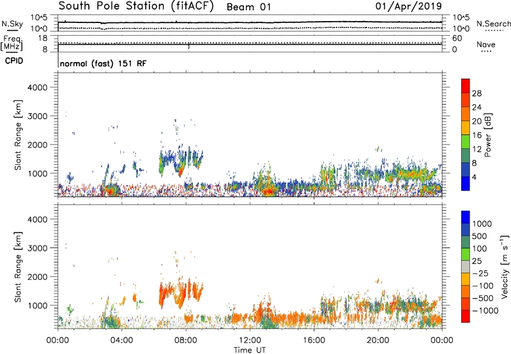Viewport: 511px width, 354px height.
Task: Click the Slant Range [km] label of the power panel
Action: click(18, 135)
